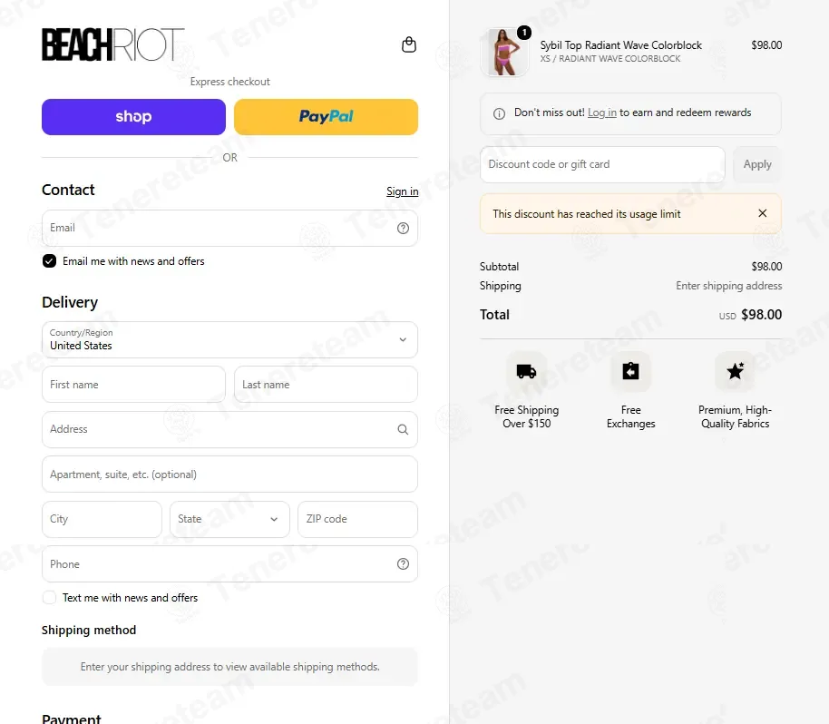
Task: Click the Apply discount button
Action: click(x=757, y=164)
